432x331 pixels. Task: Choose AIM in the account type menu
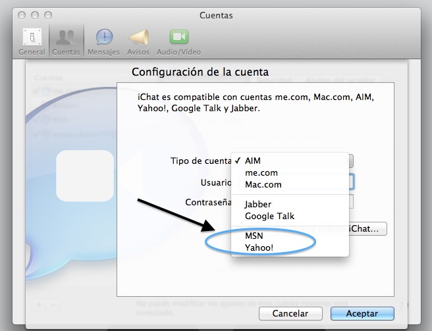click(x=290, y=161)
